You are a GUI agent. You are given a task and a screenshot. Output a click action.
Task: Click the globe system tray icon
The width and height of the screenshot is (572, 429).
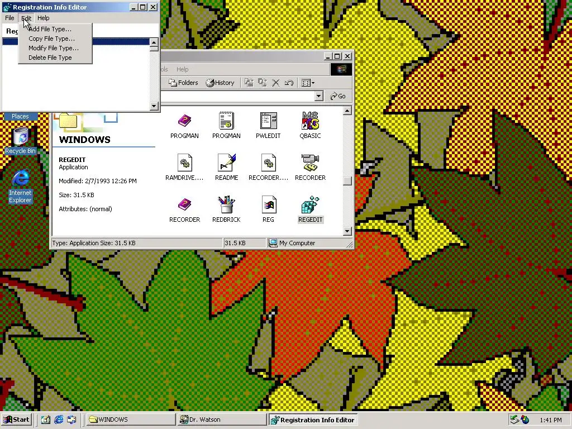tap(525, 420)
